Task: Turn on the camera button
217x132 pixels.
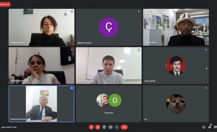Action: [98, 127]
